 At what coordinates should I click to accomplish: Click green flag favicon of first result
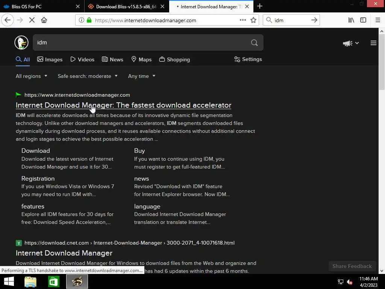pos(19,95)
